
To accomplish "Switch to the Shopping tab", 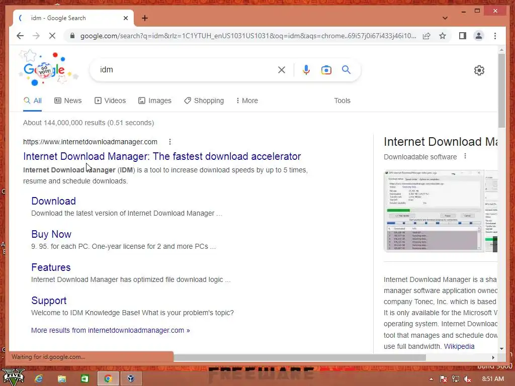I will tap(204, 101).
